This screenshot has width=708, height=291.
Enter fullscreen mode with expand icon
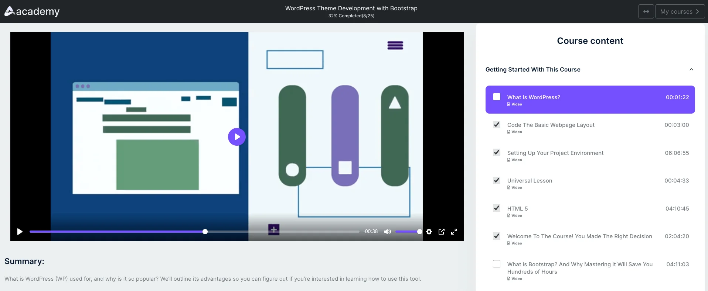point(454,232)
